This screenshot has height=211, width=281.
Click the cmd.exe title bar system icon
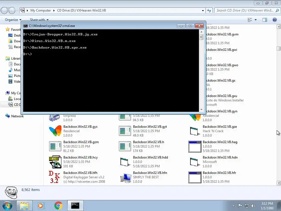pyautogui.click(x=26, y=26)
